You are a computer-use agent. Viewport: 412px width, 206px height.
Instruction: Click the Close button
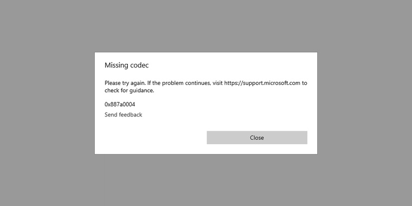coord(256,138)
